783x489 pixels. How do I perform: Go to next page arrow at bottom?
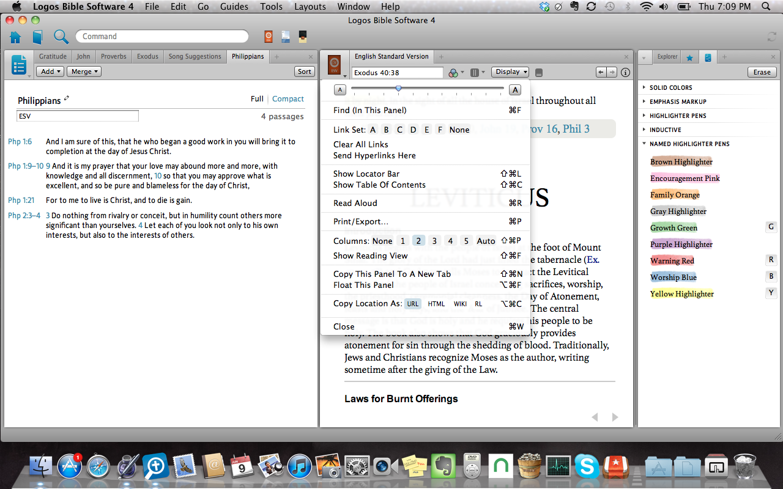615,417
